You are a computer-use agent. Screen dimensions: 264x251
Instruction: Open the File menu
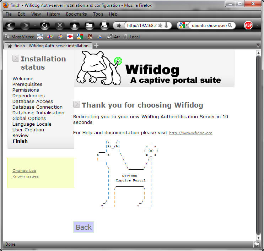click(9, 14)
